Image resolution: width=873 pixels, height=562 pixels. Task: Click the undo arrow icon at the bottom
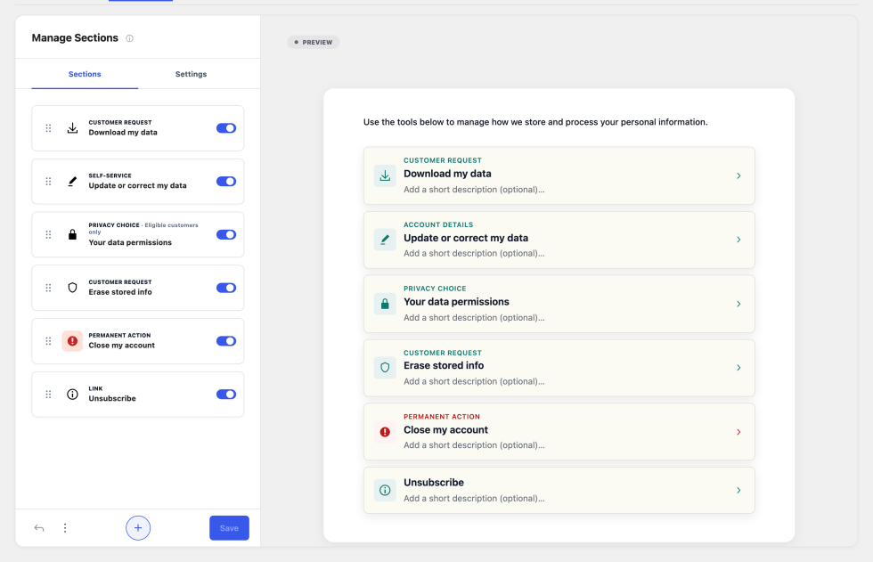point(39,528)
